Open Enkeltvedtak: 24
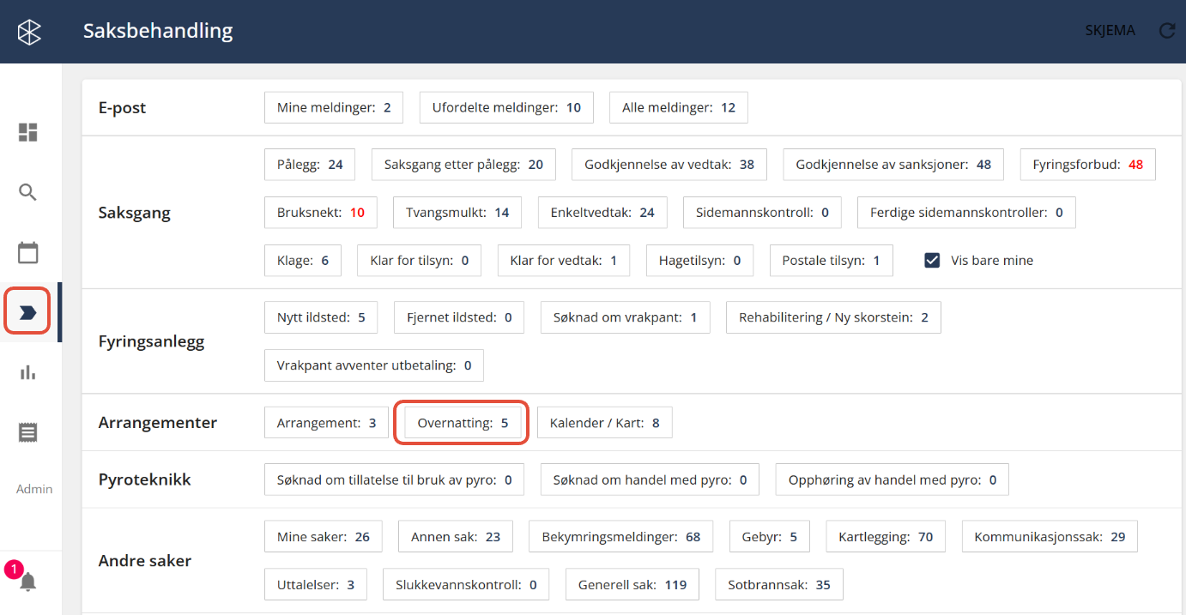 (602, 213)
